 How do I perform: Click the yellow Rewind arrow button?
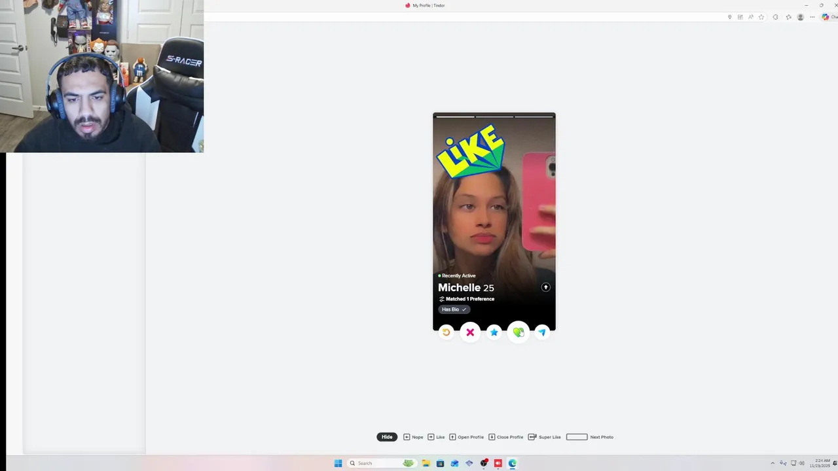pos(446,332)
